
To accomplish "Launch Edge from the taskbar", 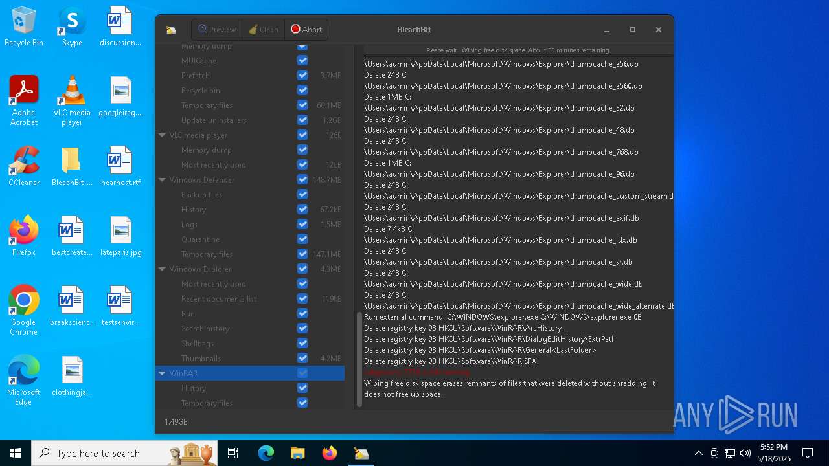I will tap(266, 453).
